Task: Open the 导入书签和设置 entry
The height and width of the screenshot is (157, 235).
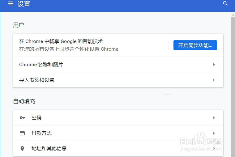Action: (37, 80)
